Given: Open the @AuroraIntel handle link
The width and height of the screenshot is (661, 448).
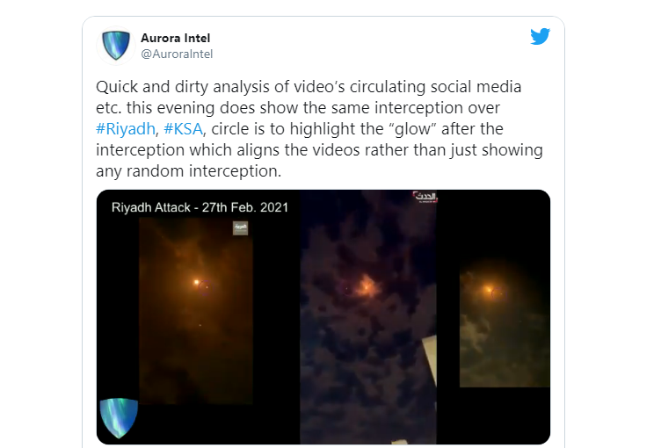Looking at the screenshot, I should [x=177, y=54].
